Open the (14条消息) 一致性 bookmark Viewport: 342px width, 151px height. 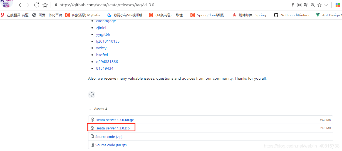(x=167, y=15)
